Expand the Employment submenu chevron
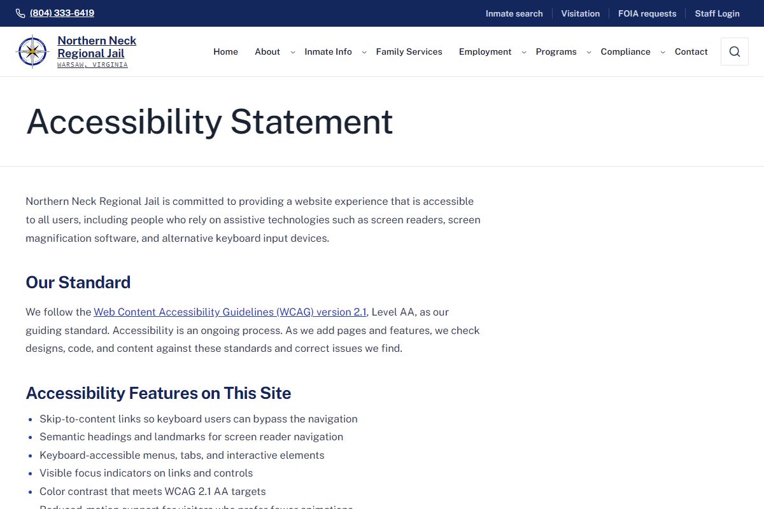 [524, 52]
